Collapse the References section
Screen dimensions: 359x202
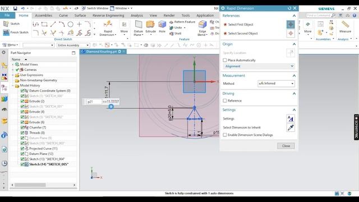click(294, 16)
